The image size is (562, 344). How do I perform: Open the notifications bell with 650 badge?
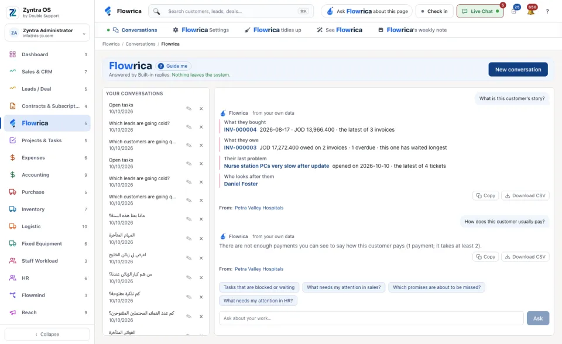point(531,11)
